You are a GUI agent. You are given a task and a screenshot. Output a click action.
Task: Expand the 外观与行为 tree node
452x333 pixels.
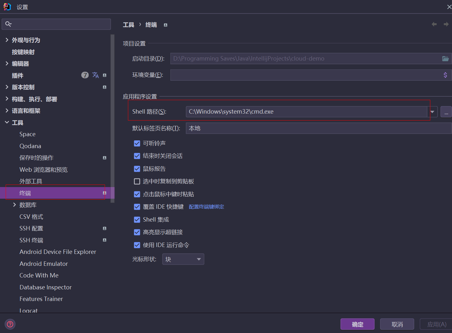(7, 40)
